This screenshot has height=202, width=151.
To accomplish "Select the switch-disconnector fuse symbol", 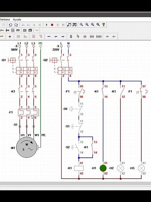I will click(78, 37).
